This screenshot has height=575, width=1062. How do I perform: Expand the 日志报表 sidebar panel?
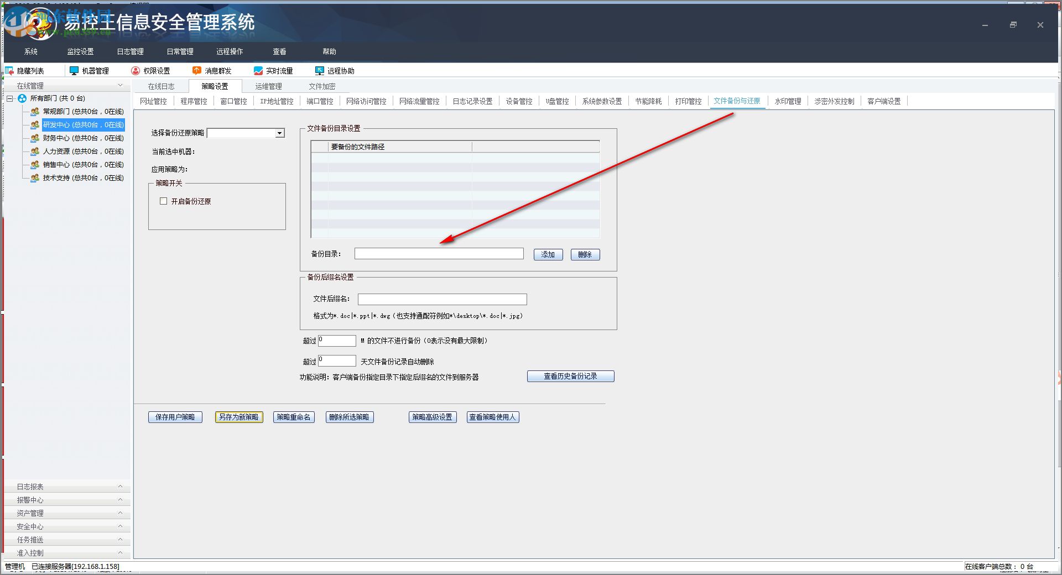pyautogui.click(x=120, y=487)
